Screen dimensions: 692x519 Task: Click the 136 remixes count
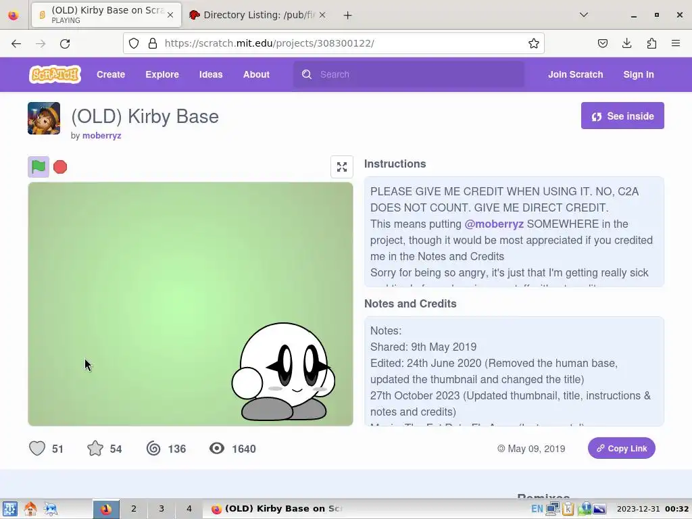click(177, 449)
